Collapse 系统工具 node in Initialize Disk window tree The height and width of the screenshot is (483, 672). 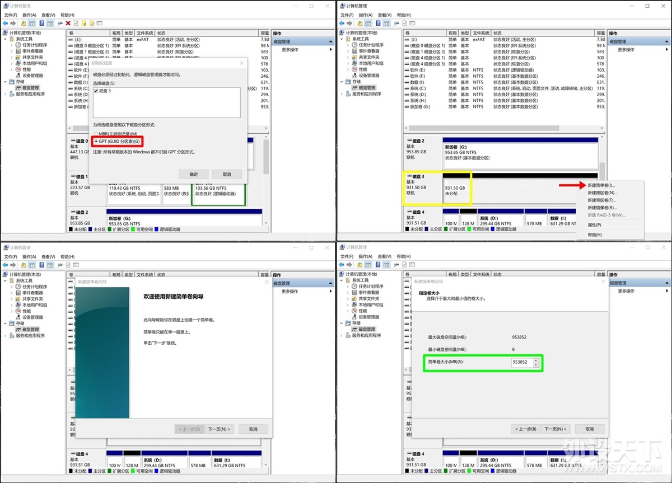pyautogui.click(x=6, y=39)
